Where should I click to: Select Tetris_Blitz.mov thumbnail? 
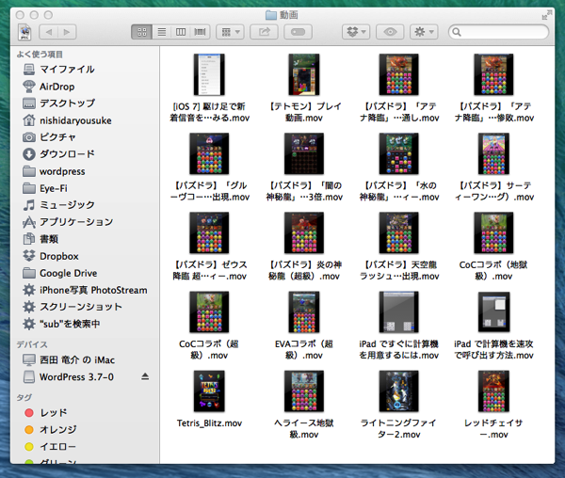tap(209, 391)
